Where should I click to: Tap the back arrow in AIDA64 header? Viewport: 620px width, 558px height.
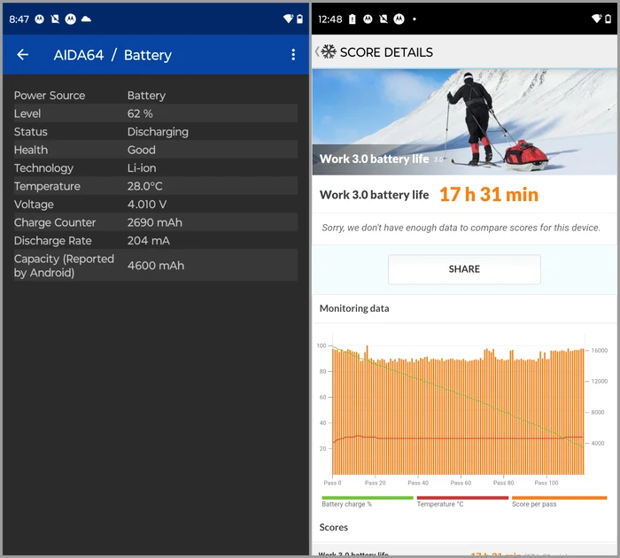coord(23,55)
